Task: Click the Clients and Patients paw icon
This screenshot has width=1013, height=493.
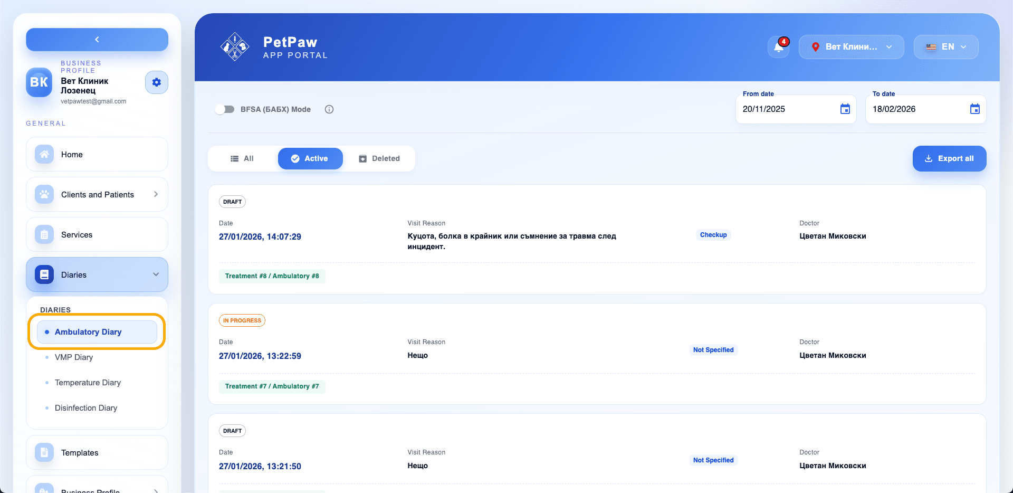Action: click(x=44, y=194)
